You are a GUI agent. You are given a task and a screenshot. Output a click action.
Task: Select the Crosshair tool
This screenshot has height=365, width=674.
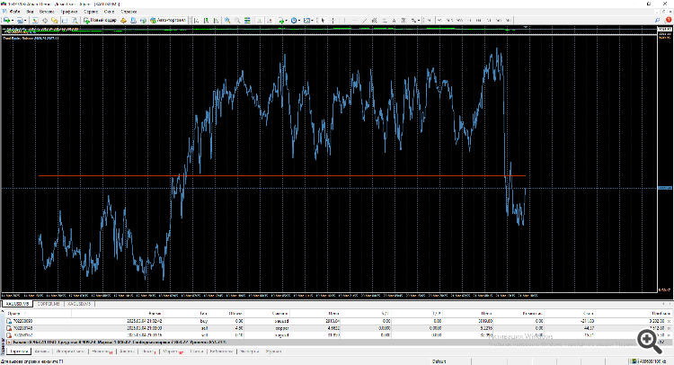(333, 20)
